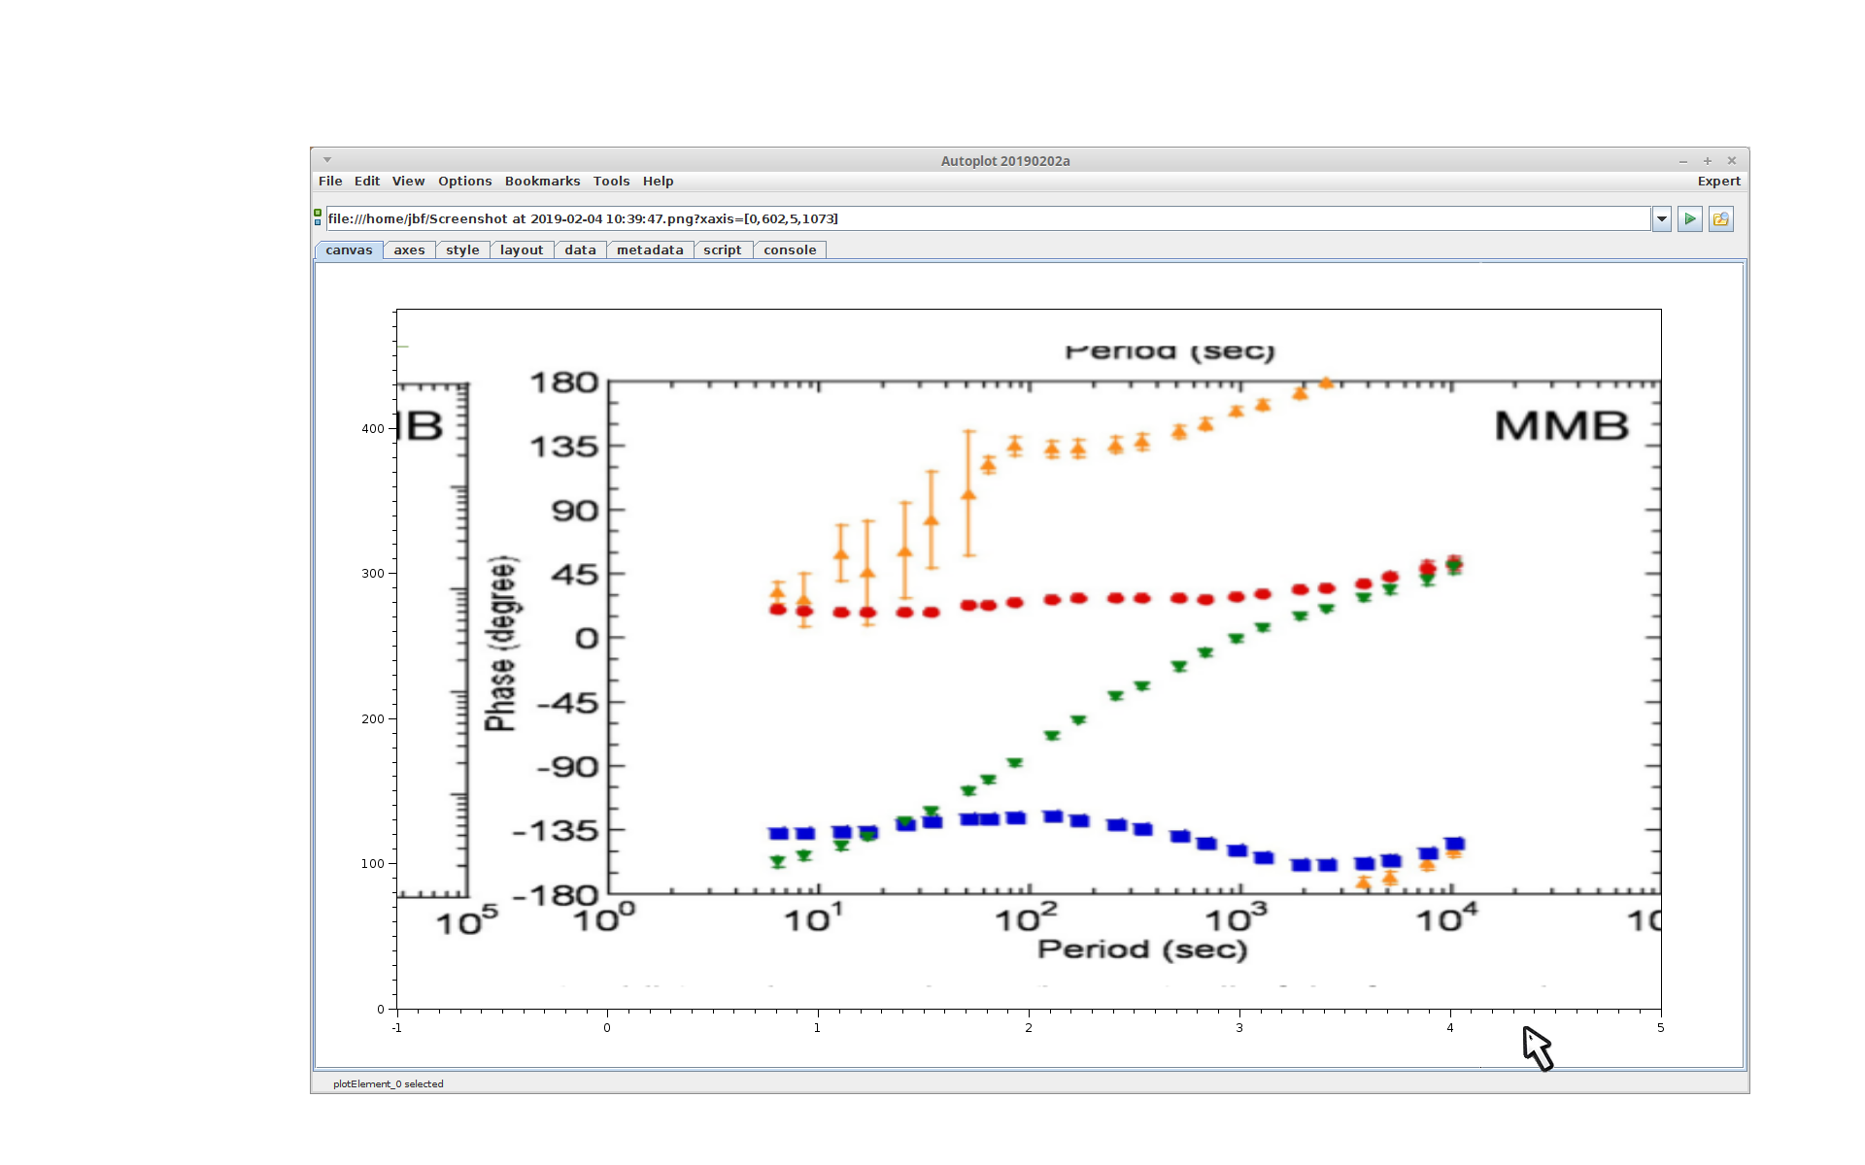Click the y-axis tick label 300
1865x1165 pixels.
(x=373, y=574)
